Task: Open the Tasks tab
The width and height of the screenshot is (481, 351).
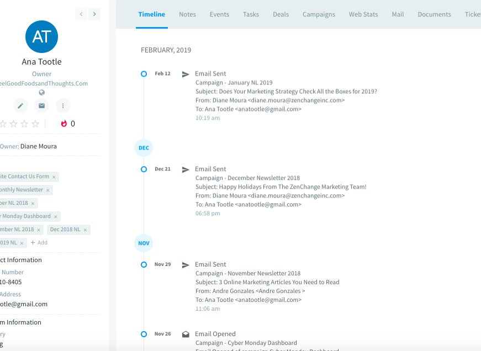Action: [x=251, y=14]
